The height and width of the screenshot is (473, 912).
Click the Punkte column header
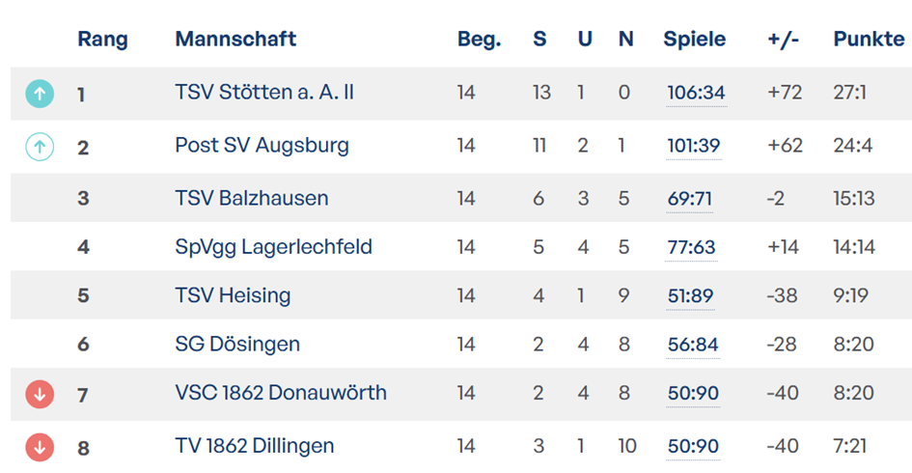[x=869, y=40]
